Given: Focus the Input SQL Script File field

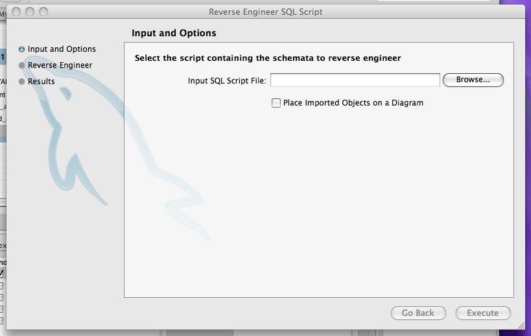Looking at the screenshot, I should pyautogui.click(x=355, y=80).
